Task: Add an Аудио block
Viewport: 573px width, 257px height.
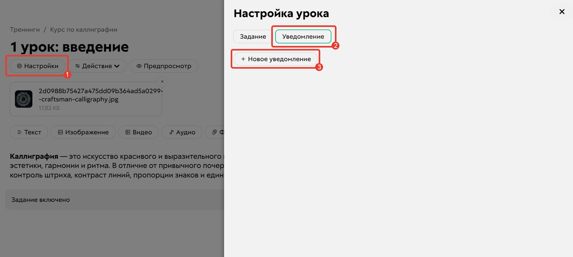Action: pyautogui.click(x=182, y=132)
